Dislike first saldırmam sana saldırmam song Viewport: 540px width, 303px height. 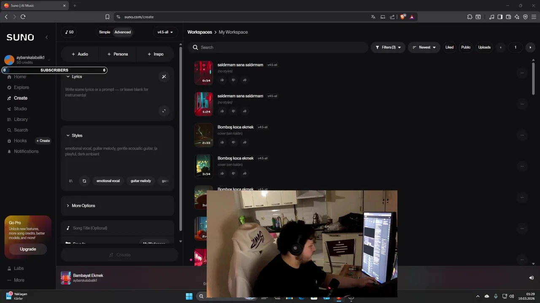point(233,80)
